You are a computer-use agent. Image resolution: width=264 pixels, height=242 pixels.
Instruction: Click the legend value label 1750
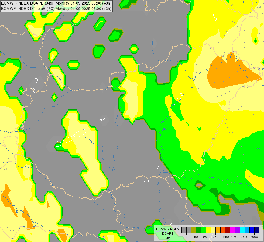pos(235,237)
